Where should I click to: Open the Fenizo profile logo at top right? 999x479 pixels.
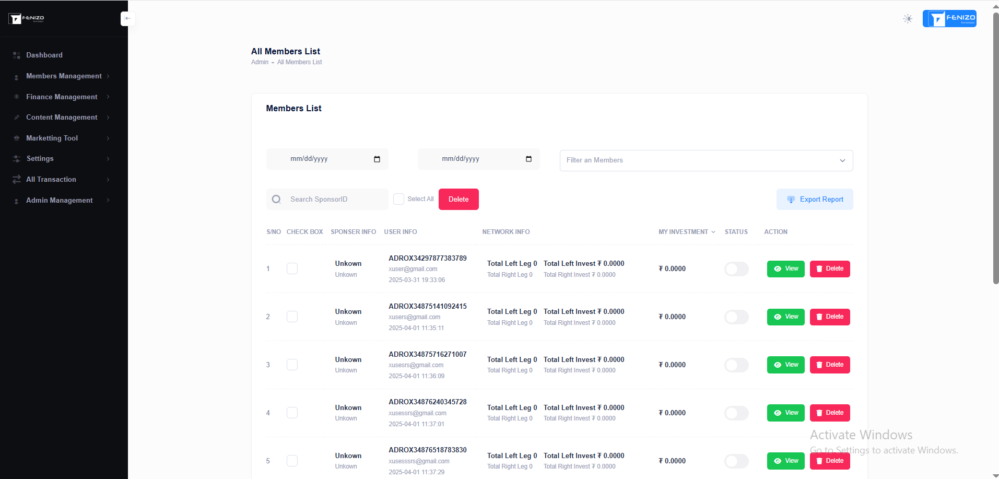point(949,18)
